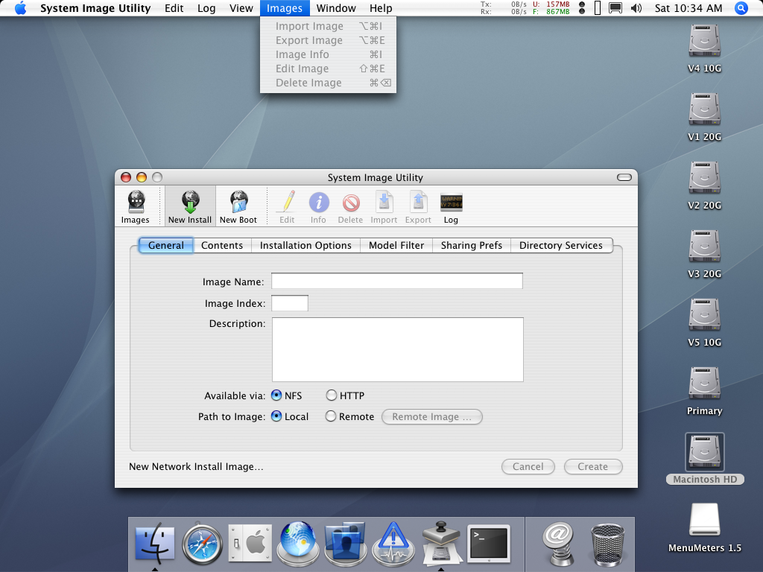
Task: Click the Delete toolbar icon
Action: coord(350,207)
